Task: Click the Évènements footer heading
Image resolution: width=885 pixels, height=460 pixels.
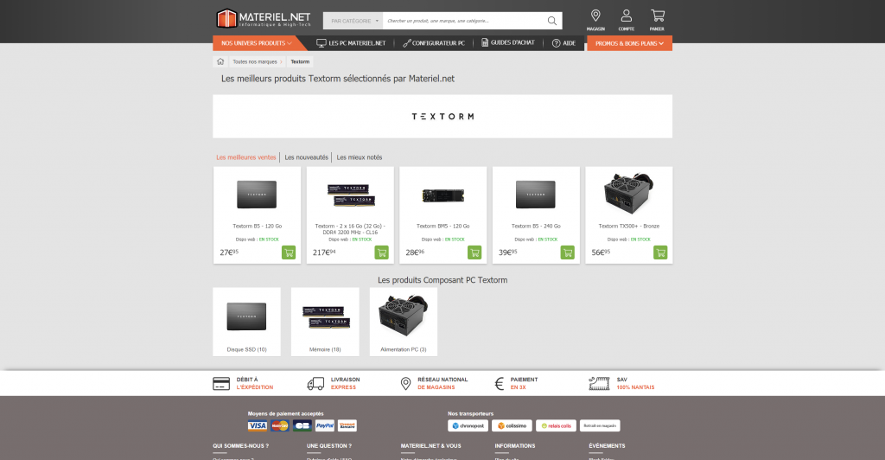Action: tap(607, 446)
